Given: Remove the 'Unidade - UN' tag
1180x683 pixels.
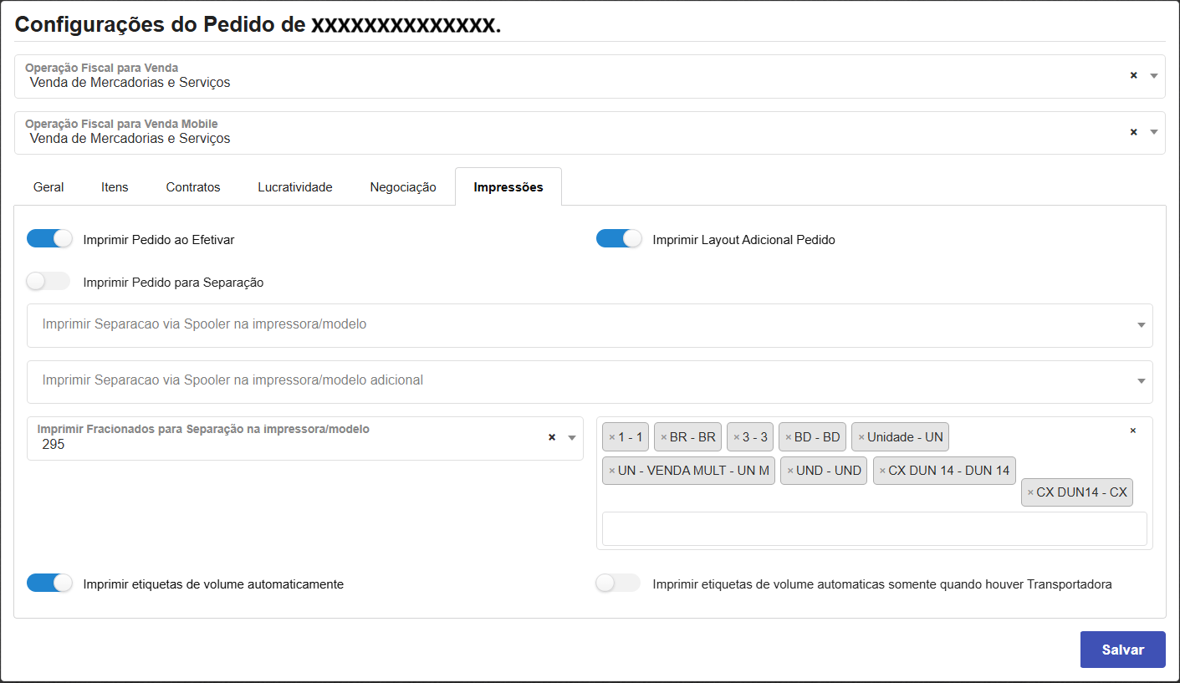Looking at the screenshot, I should click(x=861, y=437).
